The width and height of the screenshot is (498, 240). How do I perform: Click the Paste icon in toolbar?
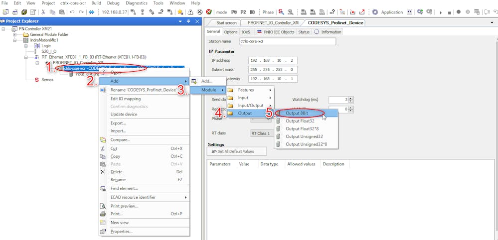[62, 12]
